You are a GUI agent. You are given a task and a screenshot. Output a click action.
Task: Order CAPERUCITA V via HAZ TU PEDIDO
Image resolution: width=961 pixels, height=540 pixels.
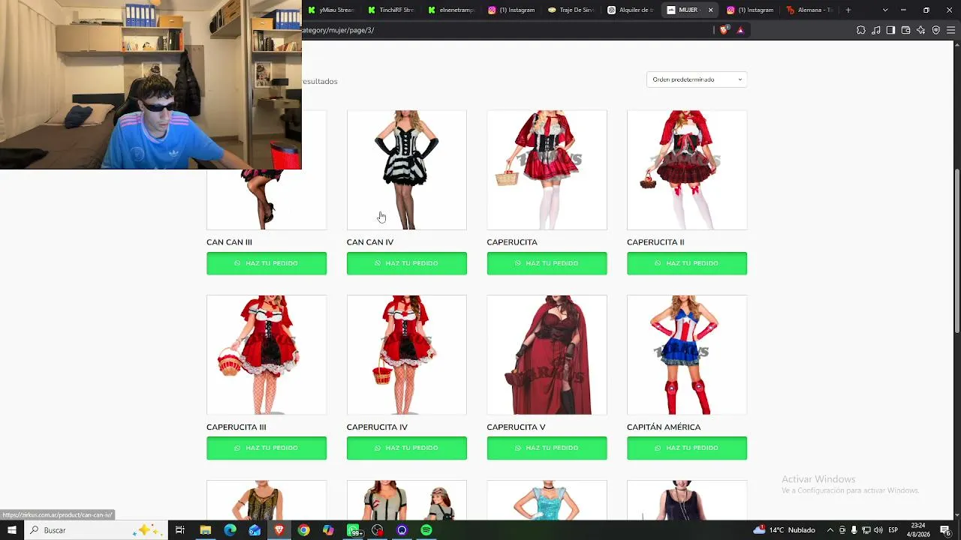[x=547, y=448]
